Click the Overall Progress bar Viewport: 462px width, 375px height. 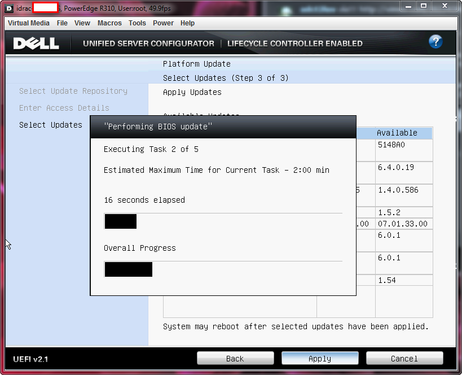[x=223, y=269]
